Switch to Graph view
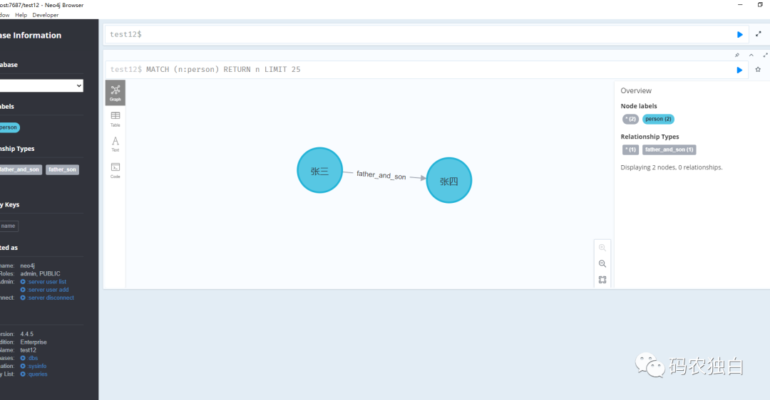 (x=115, y=93)
